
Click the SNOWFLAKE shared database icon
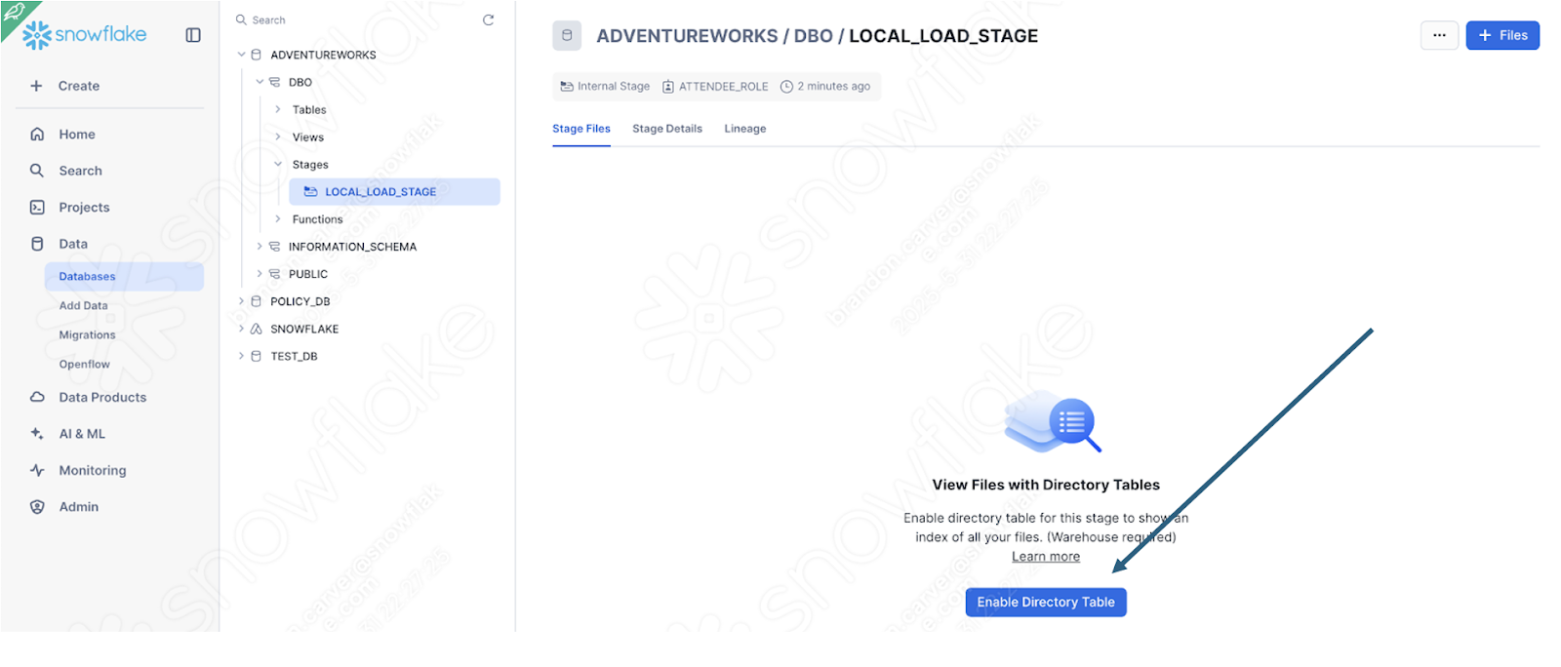[257, 329]
